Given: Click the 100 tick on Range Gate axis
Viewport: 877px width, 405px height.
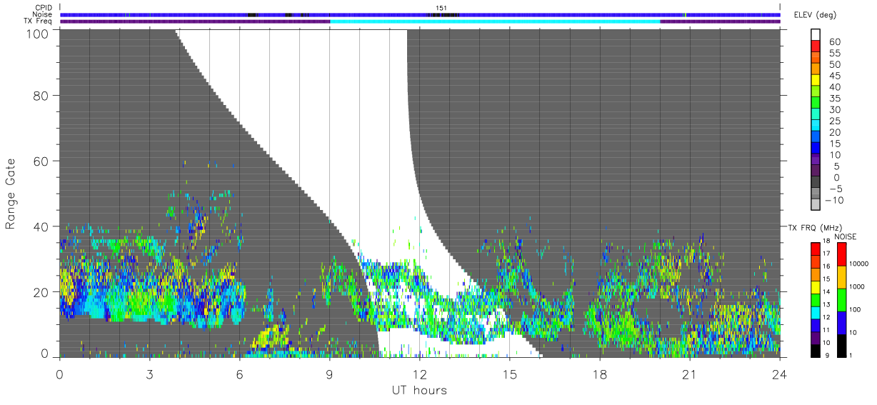Looking at the screenshot, I should coord(36,33).
